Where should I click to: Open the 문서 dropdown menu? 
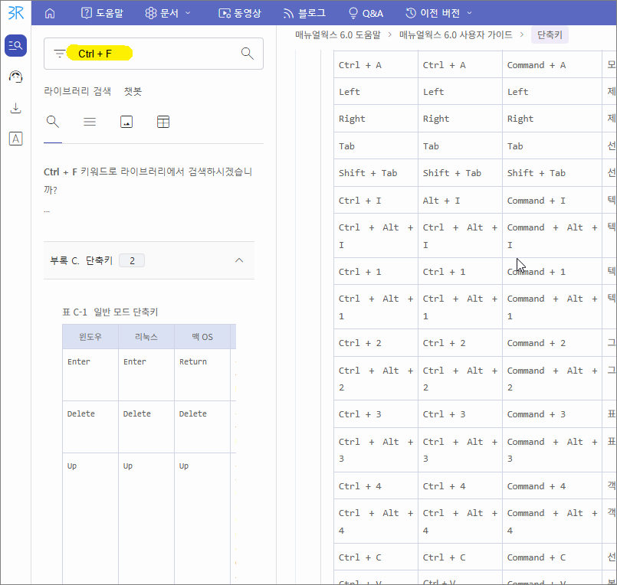[167, 13]
